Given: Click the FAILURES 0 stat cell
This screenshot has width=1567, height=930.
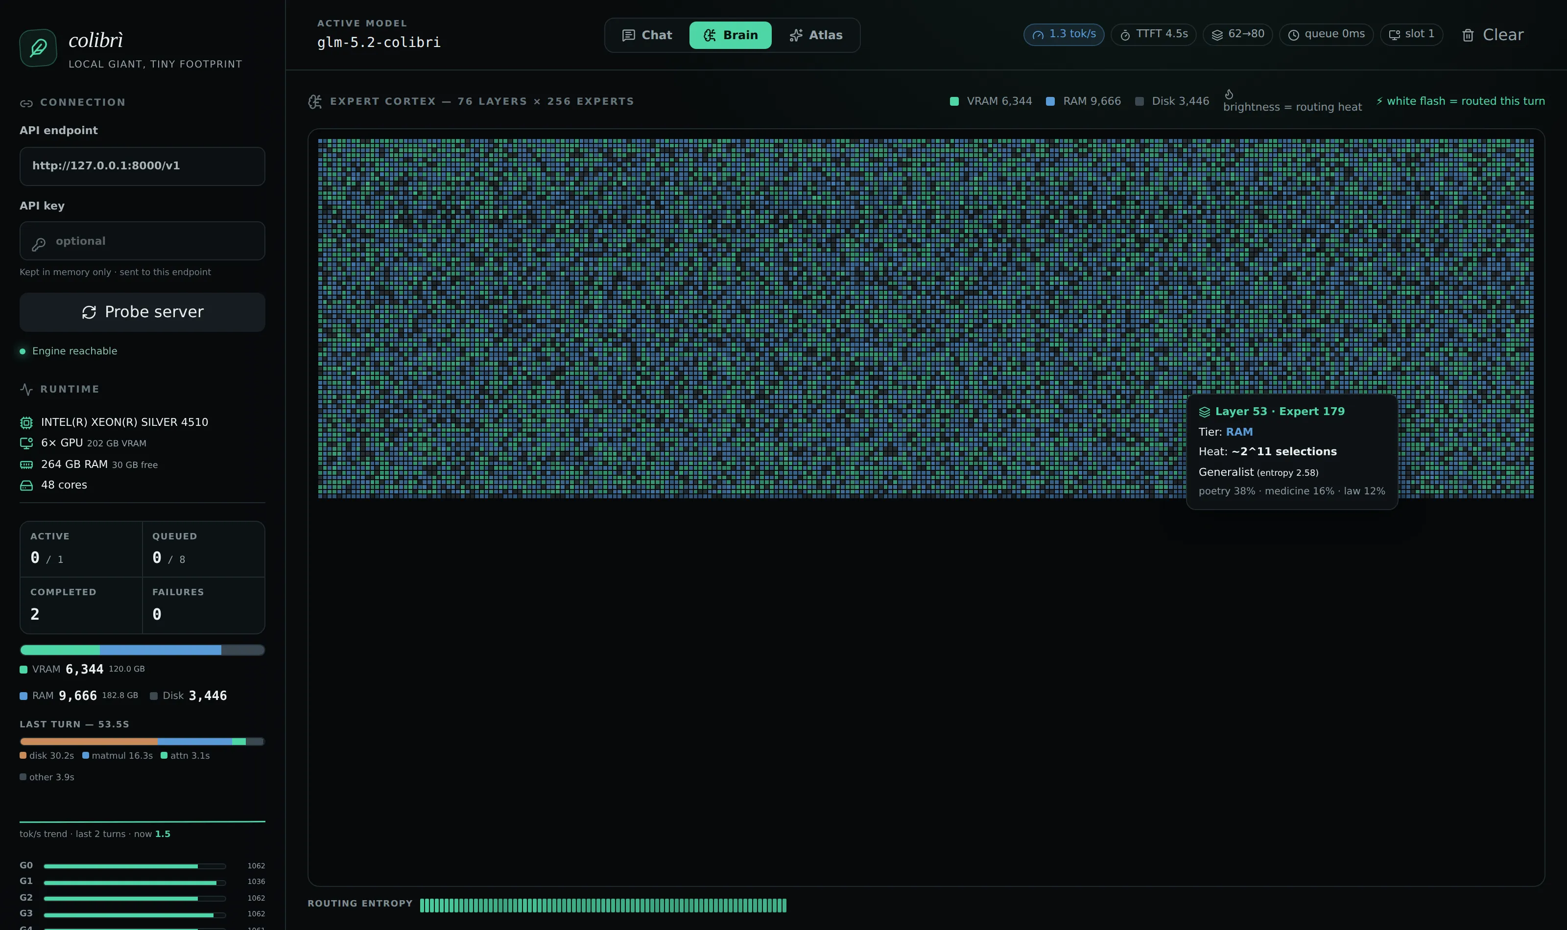Looking at the screenshot, I should click(204, 605).
